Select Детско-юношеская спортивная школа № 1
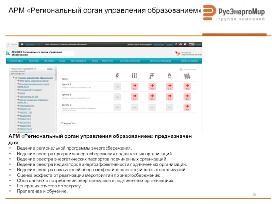 point(33,101)
